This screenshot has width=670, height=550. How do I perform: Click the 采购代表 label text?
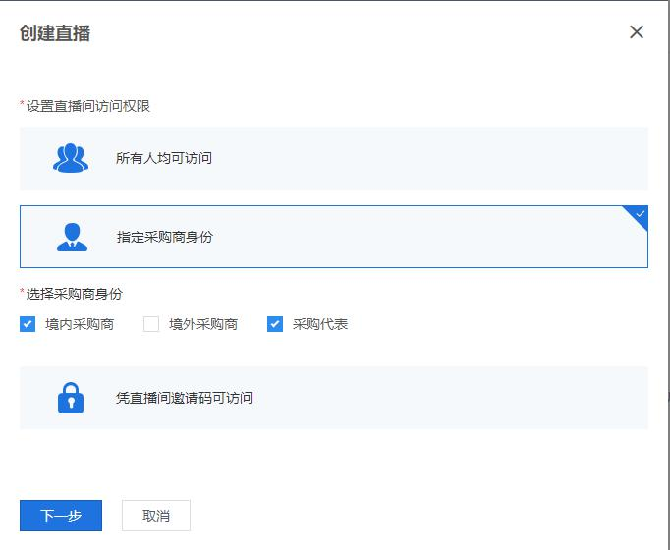coord(320,324)
